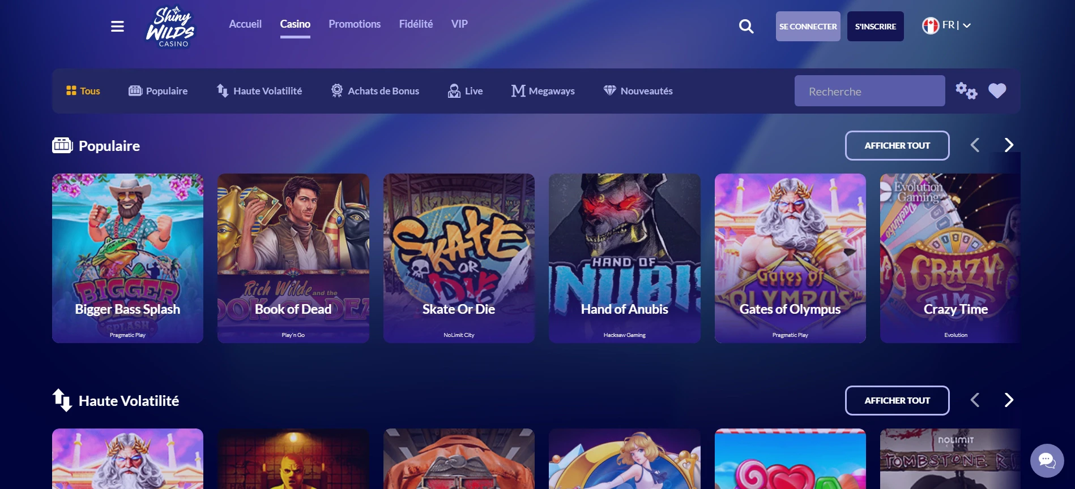Go to previous Haute Volatilité games arrow
1075x489 pixels.
(975, 400)
